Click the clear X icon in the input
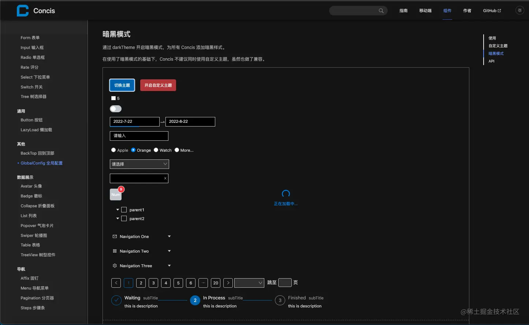529x325 pixels. [165, 178]
